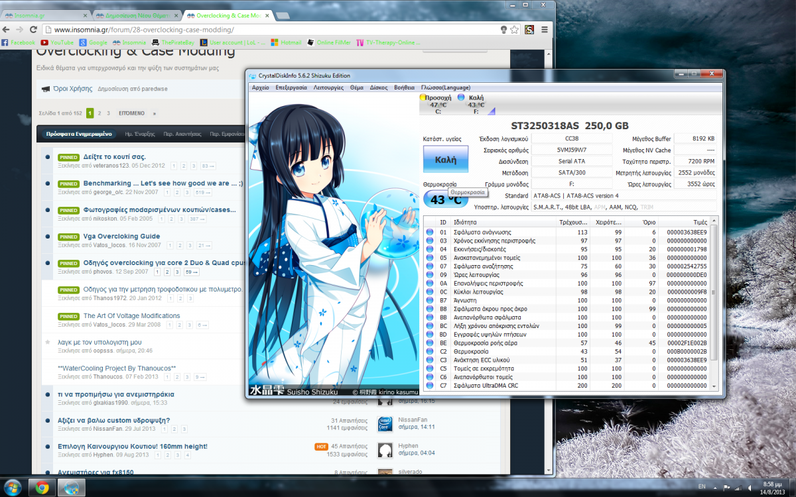796x497 pixels.
Task: Open the Επεξεργασία menu
Action: [292, 87]
